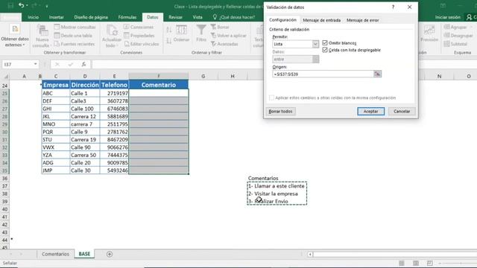Switch to Page Layout view icon
477x268 pixels.
pyautogui.click(x=416, y=263)
